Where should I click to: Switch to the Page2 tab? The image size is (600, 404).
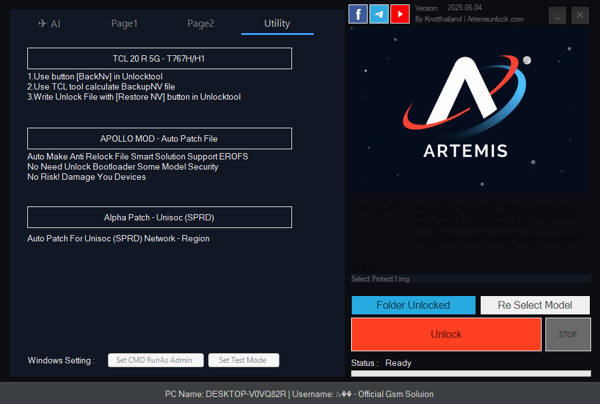[x=201, y=23]
